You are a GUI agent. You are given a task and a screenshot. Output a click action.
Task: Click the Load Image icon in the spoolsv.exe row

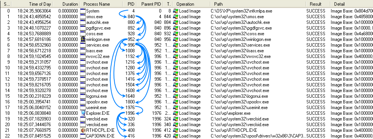176,102
